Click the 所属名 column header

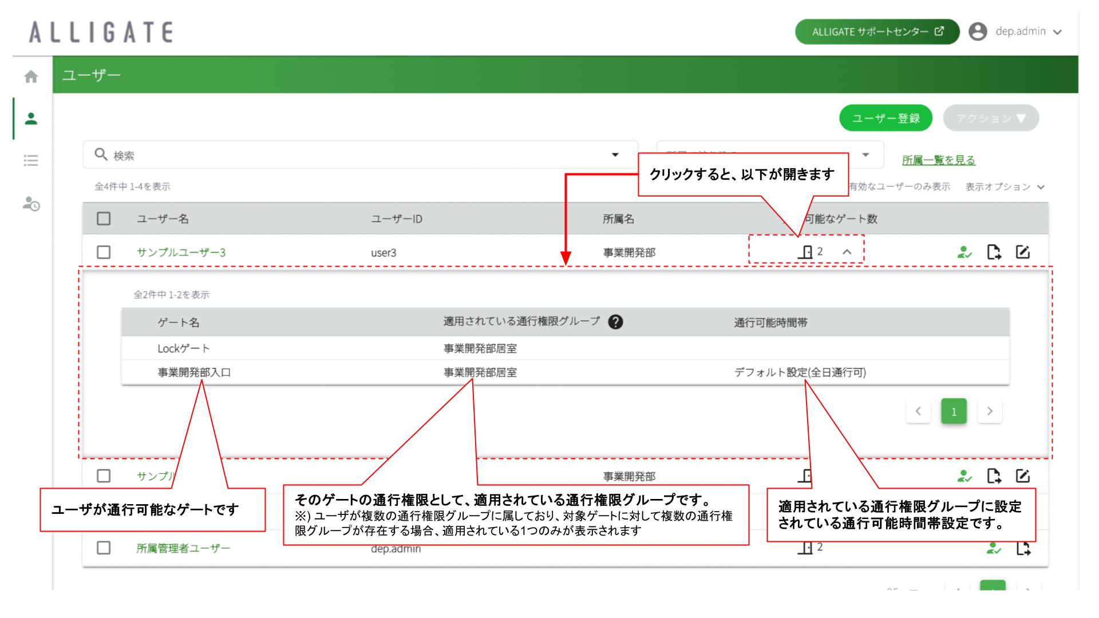[x=618, y=219]
